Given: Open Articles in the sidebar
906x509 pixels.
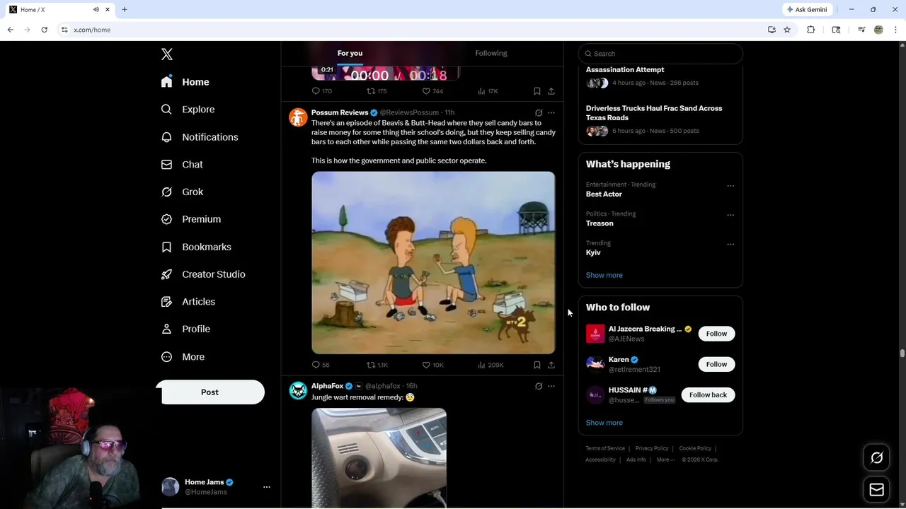Looking at the screenshot, I should point(188,301).
